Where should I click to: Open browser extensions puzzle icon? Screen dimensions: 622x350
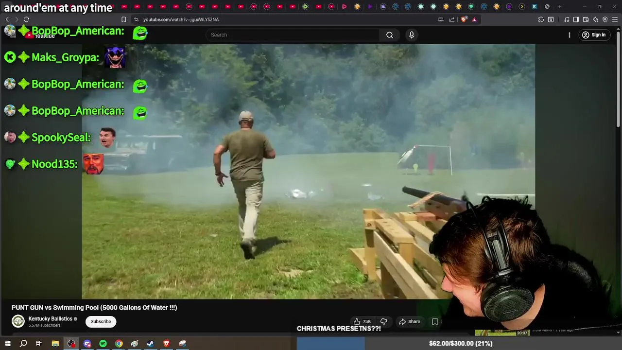point(541,19)
